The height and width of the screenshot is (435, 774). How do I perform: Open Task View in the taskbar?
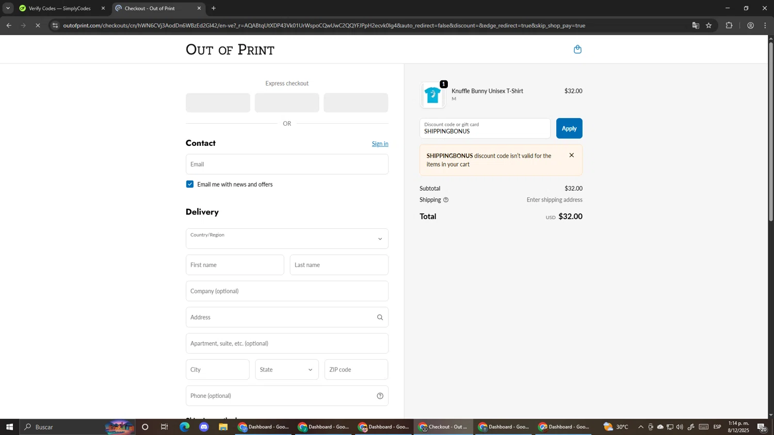click(x=165, y=427)
